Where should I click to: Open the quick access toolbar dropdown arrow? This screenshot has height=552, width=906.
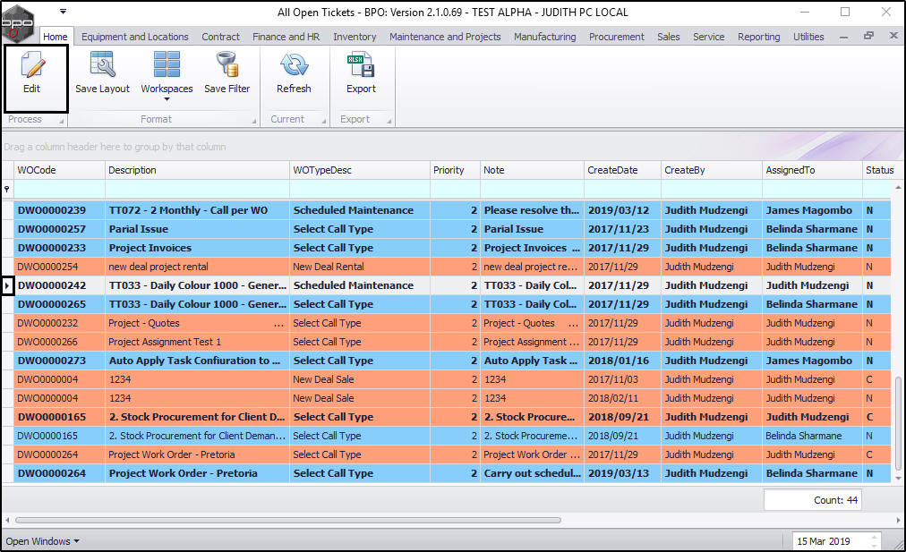63,12
